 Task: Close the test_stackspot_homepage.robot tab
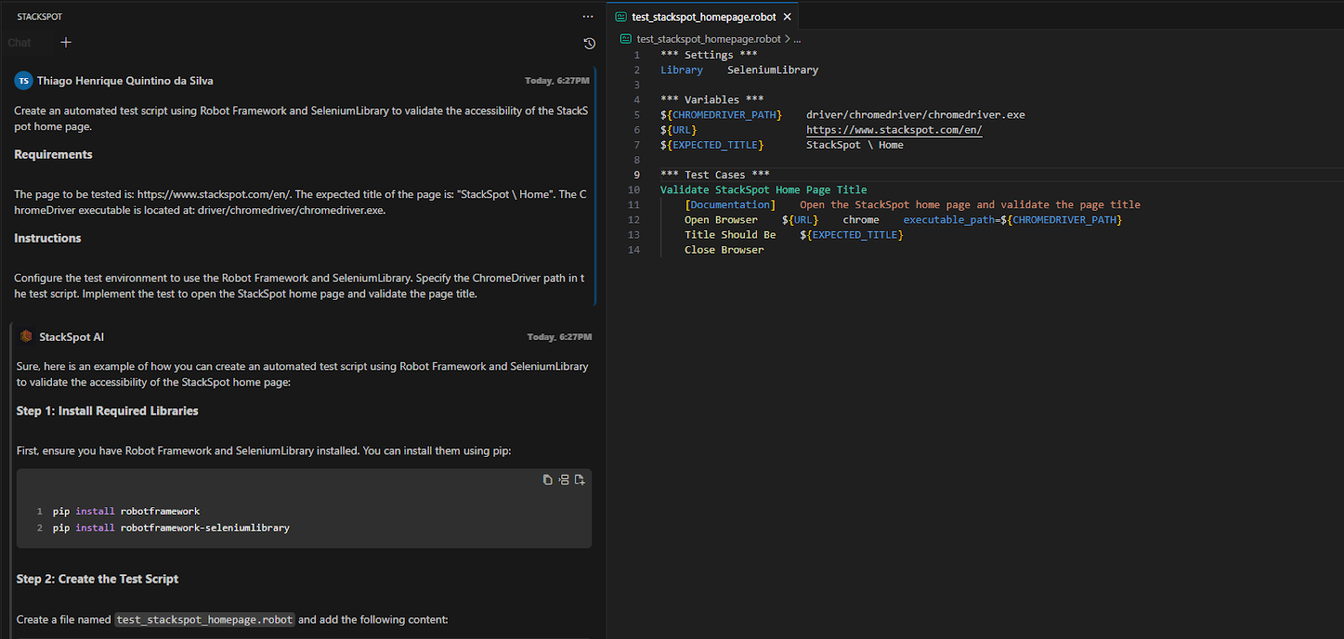pyautogui.click(x=787, y=17)
